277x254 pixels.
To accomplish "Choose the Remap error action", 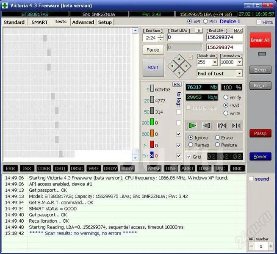I will [x=191, y=145].
